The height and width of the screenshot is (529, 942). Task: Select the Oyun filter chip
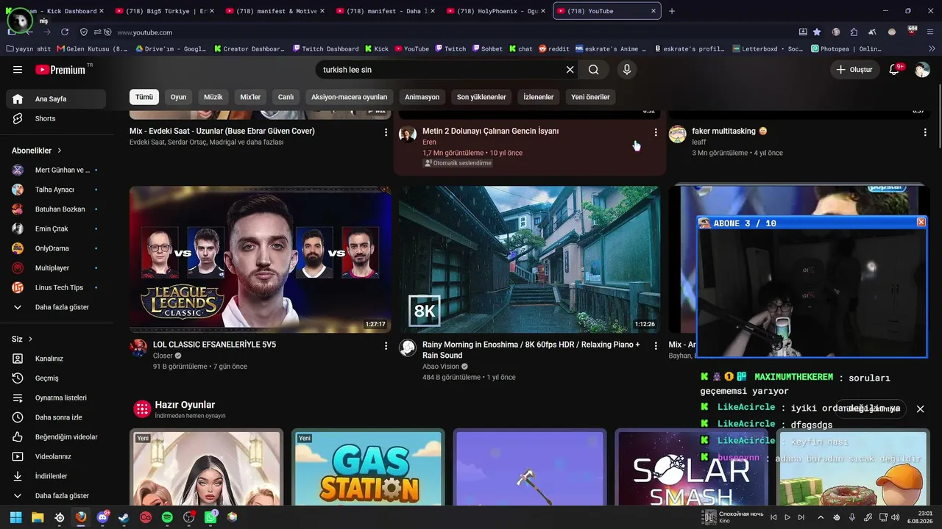pyautogui.click(x=179, y=97)
